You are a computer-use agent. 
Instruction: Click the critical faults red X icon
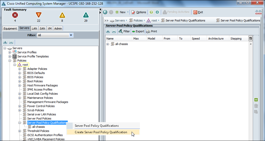click(x=15, y=15)
